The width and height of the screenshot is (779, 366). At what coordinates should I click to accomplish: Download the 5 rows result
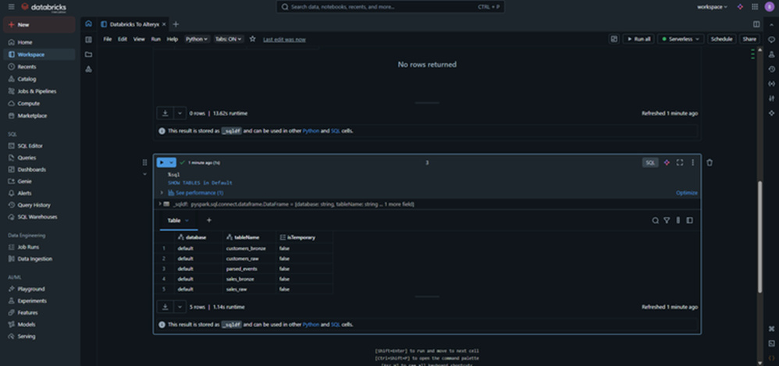tap(165, 307)
